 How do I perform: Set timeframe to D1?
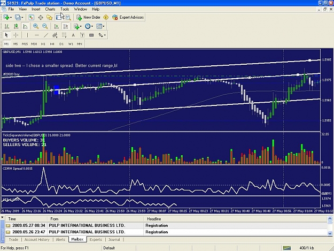click(61, 44)
